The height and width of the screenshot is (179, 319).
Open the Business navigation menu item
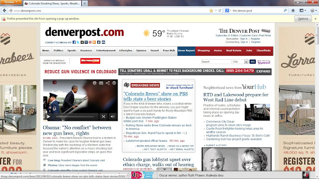[x=86, y=51]
